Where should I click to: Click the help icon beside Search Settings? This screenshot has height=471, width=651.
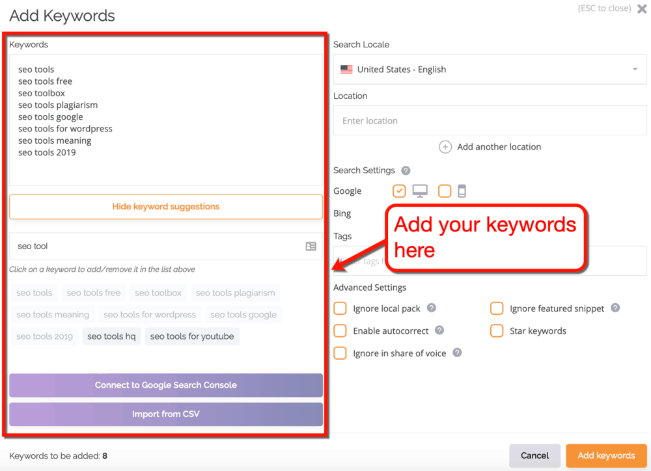point(405,170)
